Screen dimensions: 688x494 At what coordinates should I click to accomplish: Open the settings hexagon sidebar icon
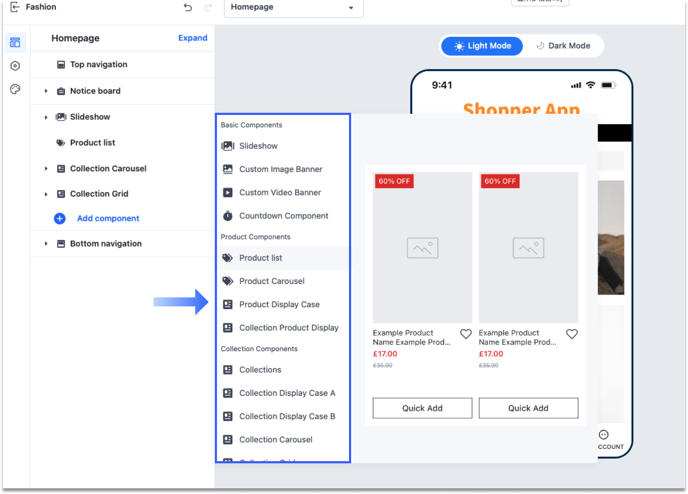[x=15, y=66]
